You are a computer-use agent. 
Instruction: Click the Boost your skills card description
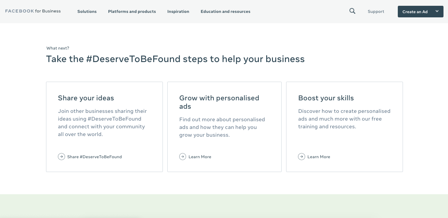tap(344, 119)
